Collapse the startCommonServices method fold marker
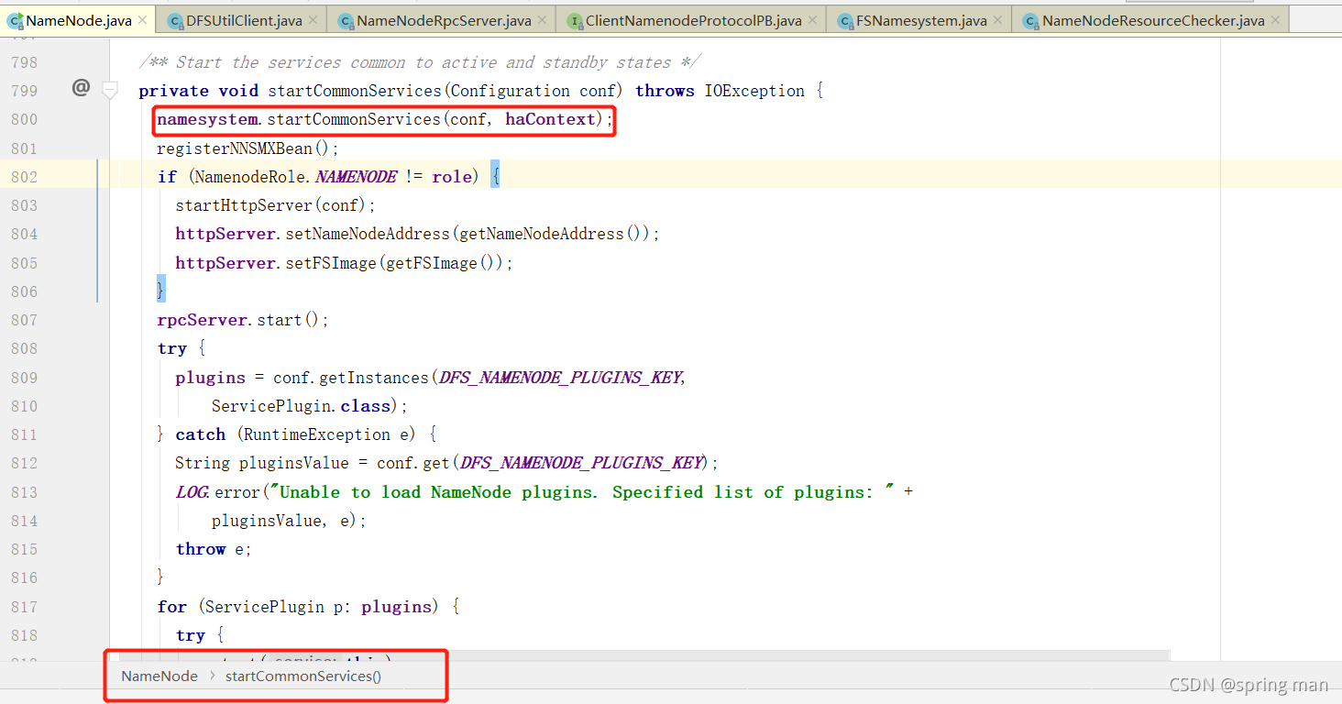The height and width of the screenshot is (704, 1342). click(110, 90)
